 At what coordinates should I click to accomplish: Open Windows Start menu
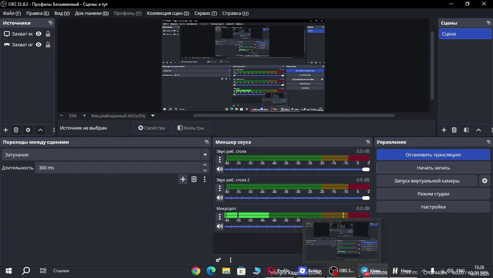pos(8,271)
